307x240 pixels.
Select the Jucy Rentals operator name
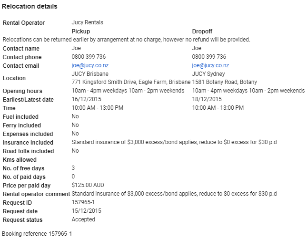coord(87,22)
